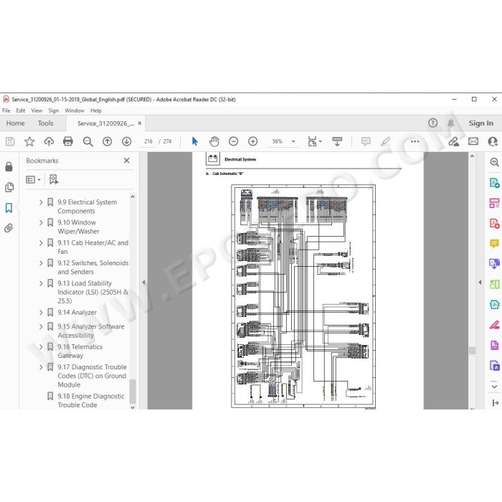Click the bookmarks list scrollbar thumb
Image resolution: width=502 pixels, height=502 pixels.
tap(133, 392)
